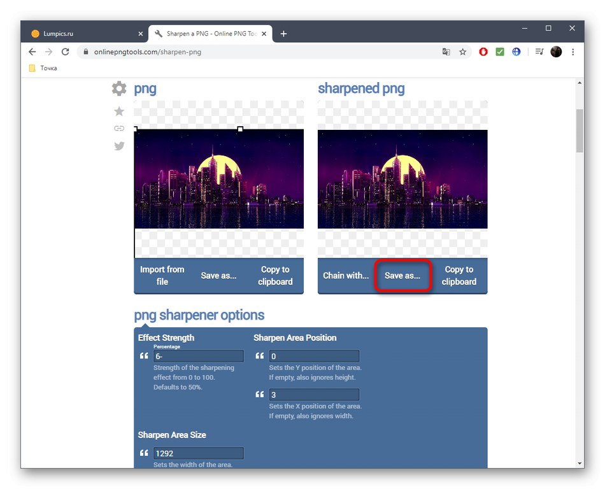
Task: Close the Lumpics.ru tab
Action: pyautogui.click(x=141, y=34)
